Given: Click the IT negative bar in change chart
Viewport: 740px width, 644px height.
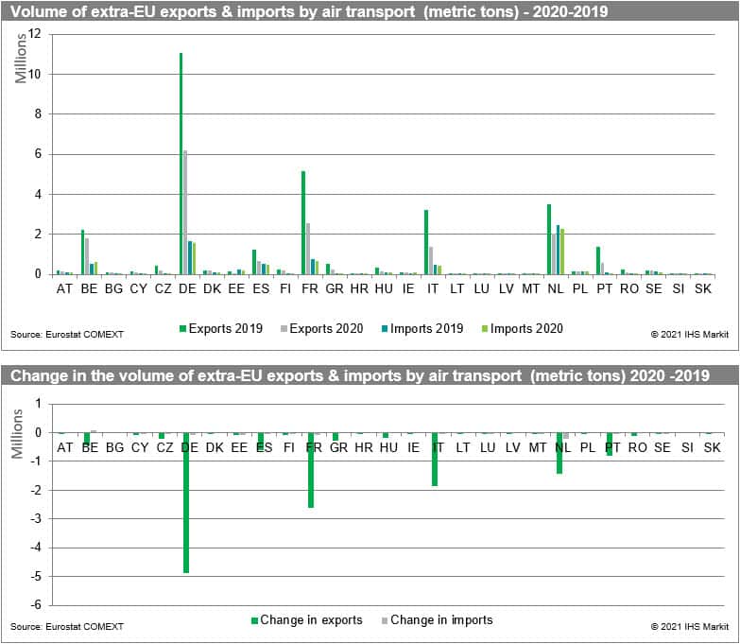Looking at the screenshot, I should point(434,459).
